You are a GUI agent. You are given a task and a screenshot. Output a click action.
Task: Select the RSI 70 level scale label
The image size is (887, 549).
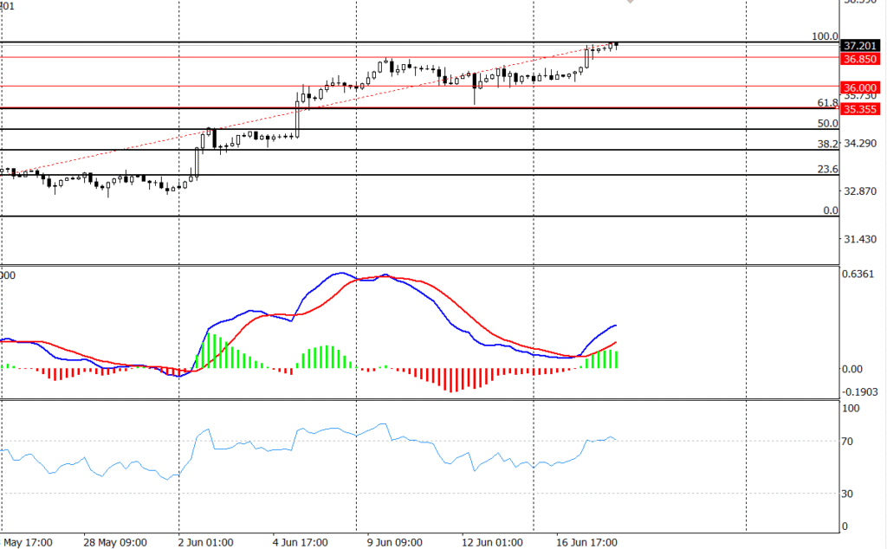[x=851, y=442]
